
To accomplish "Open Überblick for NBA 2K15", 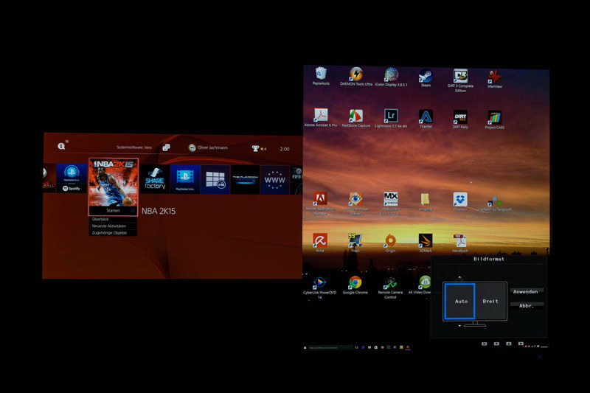I will click(x=113, y=219).
